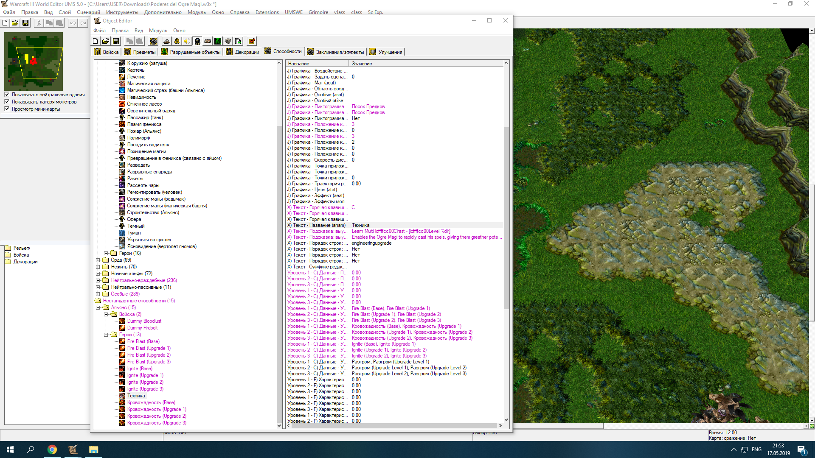815x458 pixels.
Task: Toggle Показывать лагеря монстров checkbox
Action: pyautogui.click(x=7, y=102)
